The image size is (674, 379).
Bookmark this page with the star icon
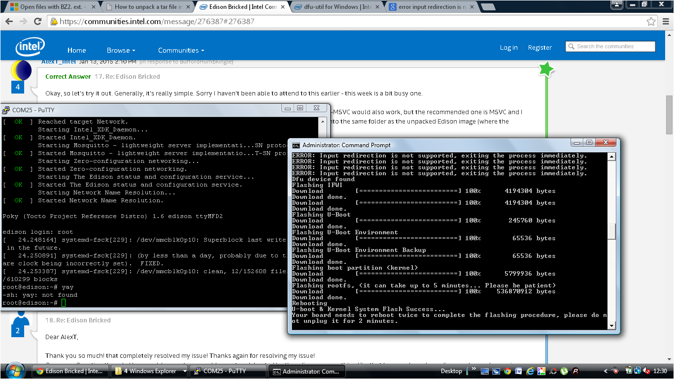pyautogui.click(x=651, y=22)
